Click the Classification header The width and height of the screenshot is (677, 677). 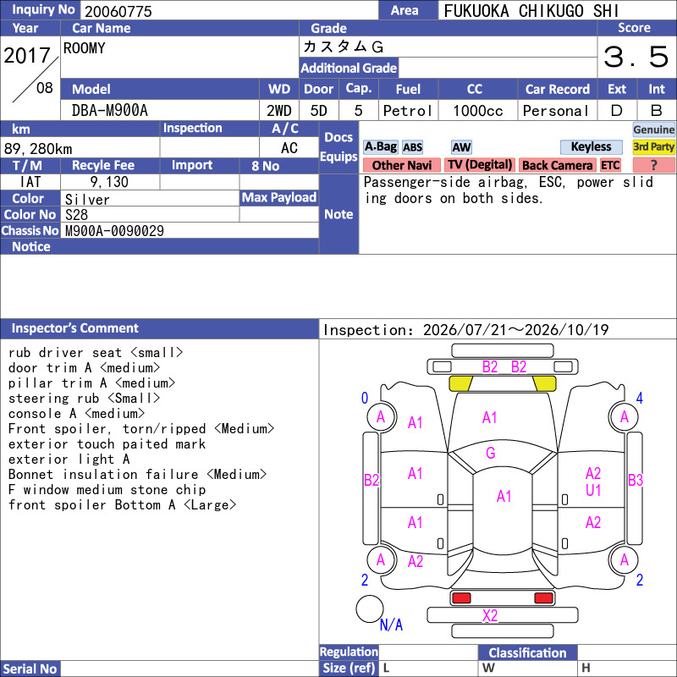(x=527, y=652)
